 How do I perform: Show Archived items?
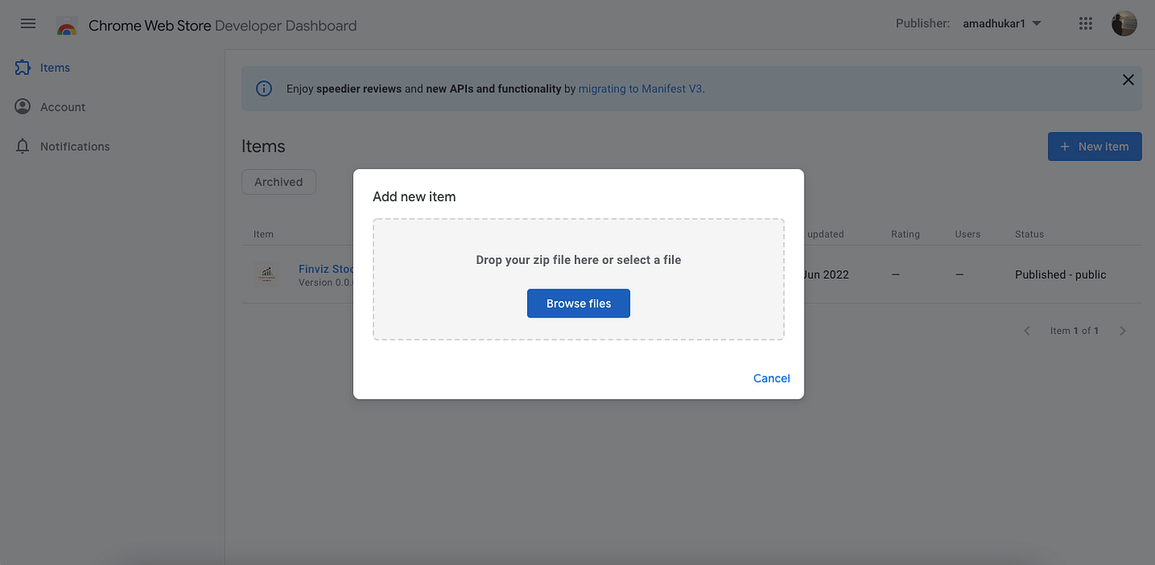point(279,182)
